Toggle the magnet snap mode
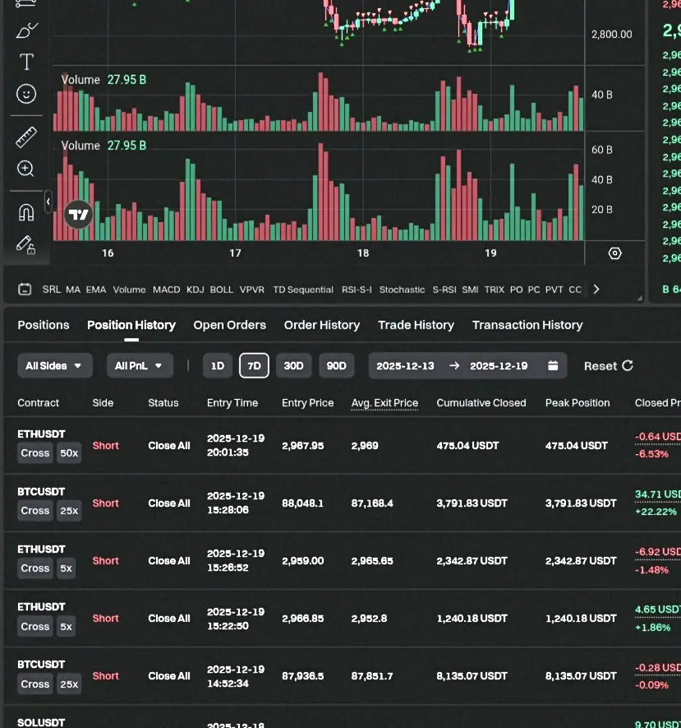 coord(26,213)
